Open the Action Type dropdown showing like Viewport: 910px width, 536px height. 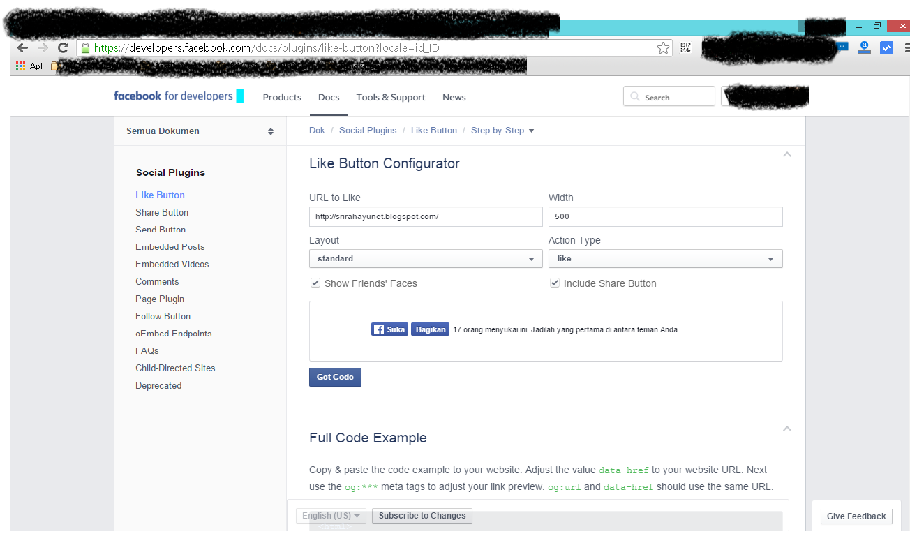click(x=666, y=258)
